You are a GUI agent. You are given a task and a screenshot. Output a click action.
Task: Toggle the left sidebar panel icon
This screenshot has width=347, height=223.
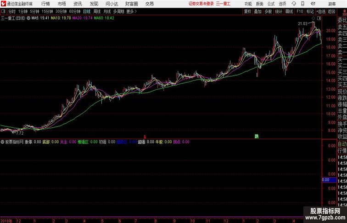pyautogui.click(x=3, y=11)
